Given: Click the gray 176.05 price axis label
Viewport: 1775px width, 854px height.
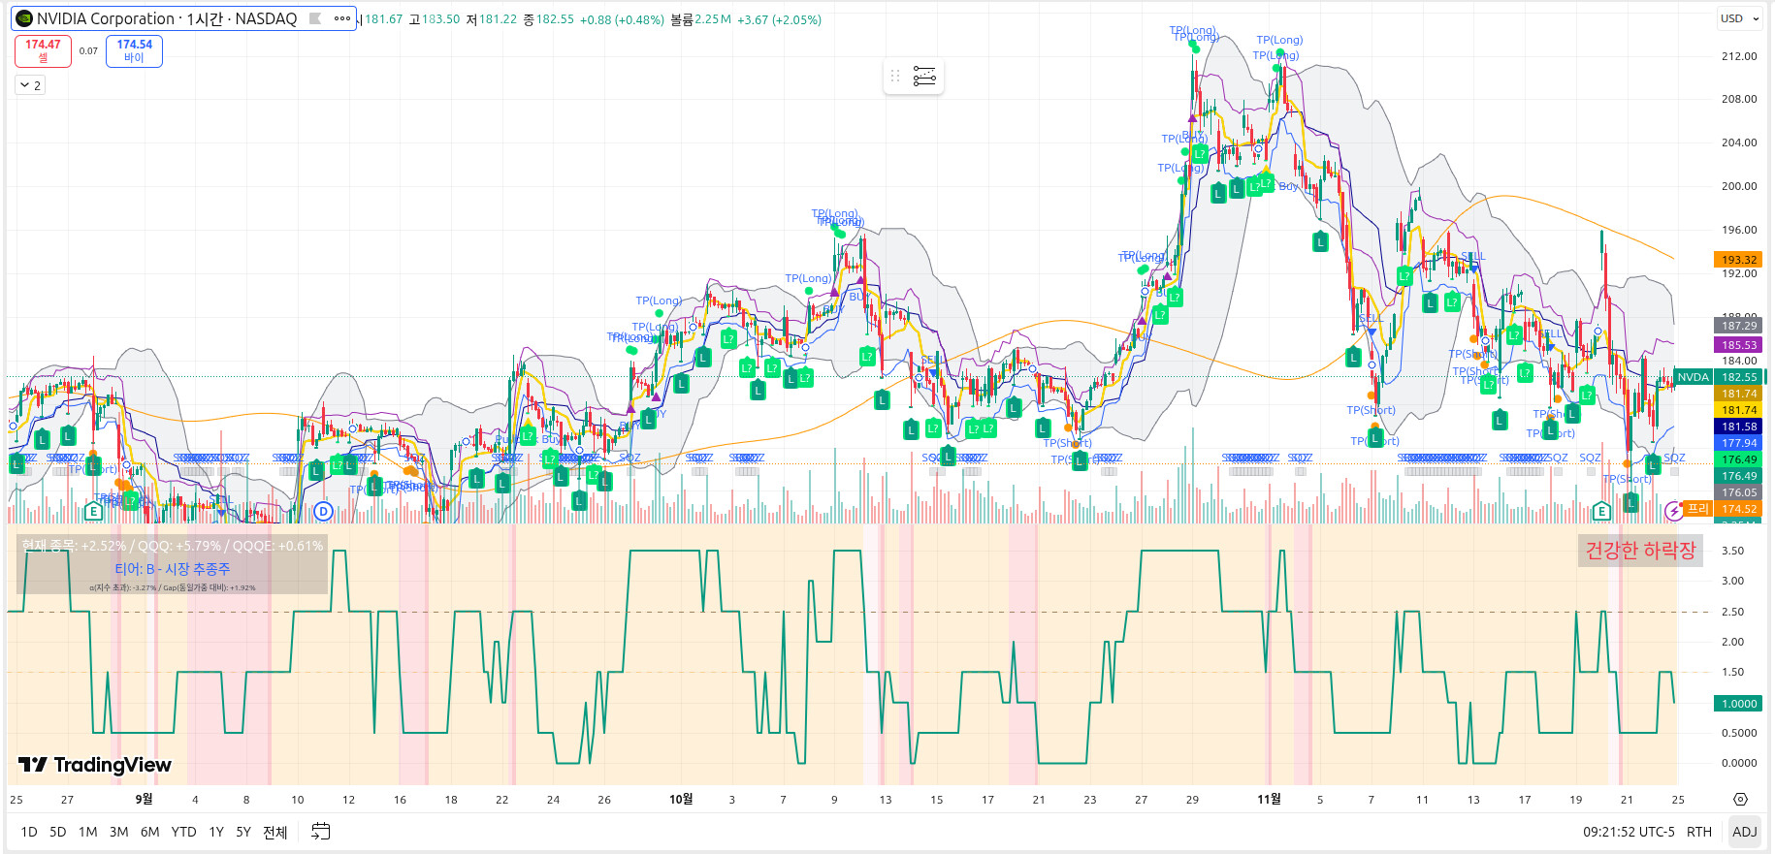Looking at the screenshot, I should point(1739,492).
